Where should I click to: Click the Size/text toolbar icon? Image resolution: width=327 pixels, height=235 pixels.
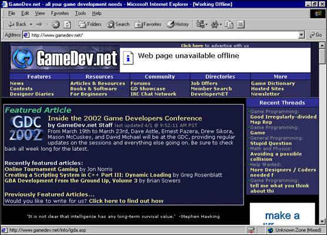click(216, 24)
